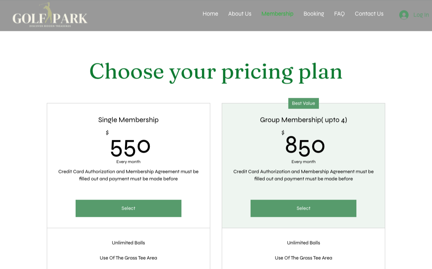Click the Best Value badge
The image size is (432, 269).
pos(303,103)
